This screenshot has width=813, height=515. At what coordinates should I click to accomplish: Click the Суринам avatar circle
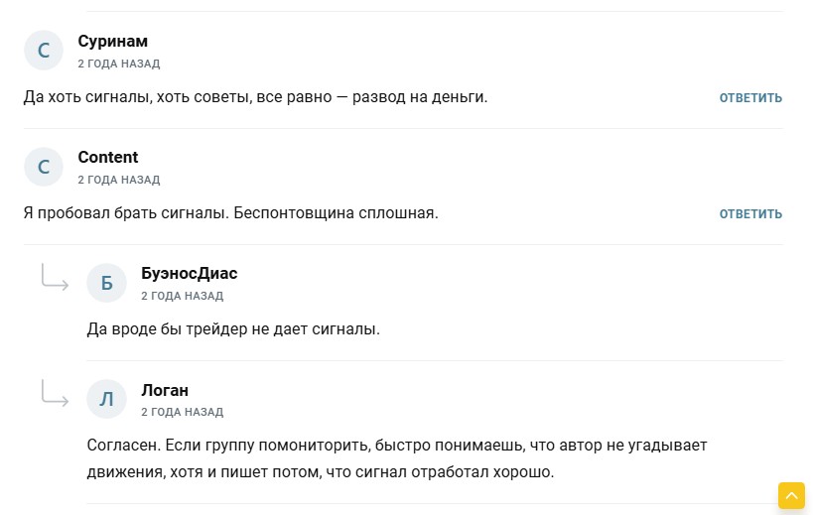click(44, 51)
